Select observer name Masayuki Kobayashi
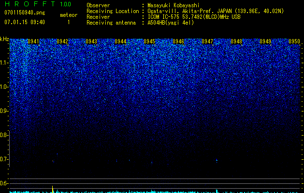 tap(174, 5)
